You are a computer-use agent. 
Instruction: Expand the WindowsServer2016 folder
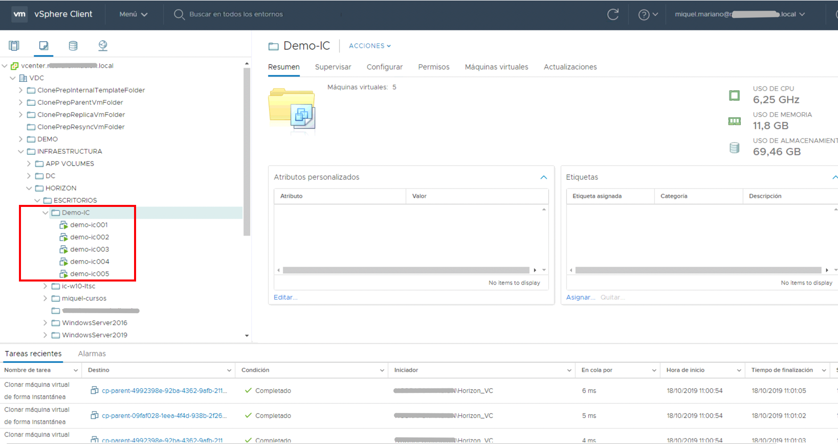45,323
